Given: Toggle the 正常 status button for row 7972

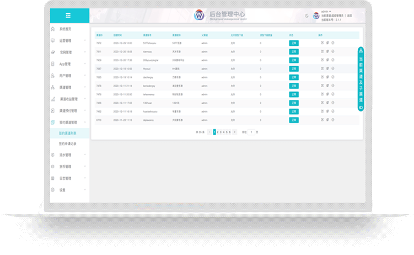Looking at the screenshot, I should click(293, 42).
